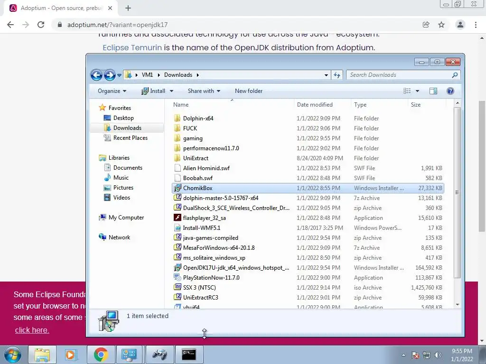Select Downloads in navigation pane

(x=127, y=128)
